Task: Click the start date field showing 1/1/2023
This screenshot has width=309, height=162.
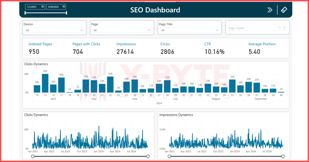Action: click(32, 7)
